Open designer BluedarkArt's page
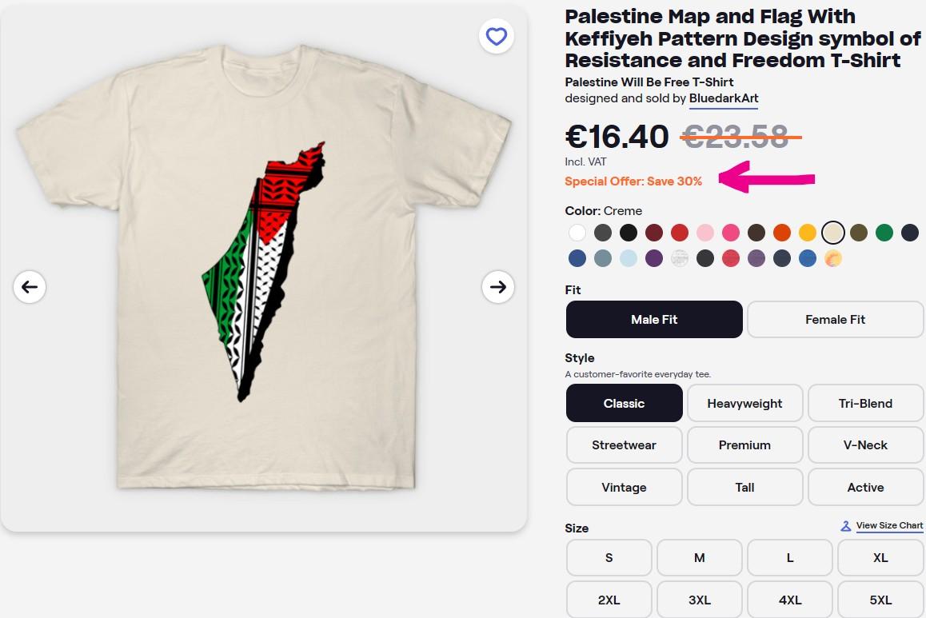The image size is (926, 618). [723, 98]
